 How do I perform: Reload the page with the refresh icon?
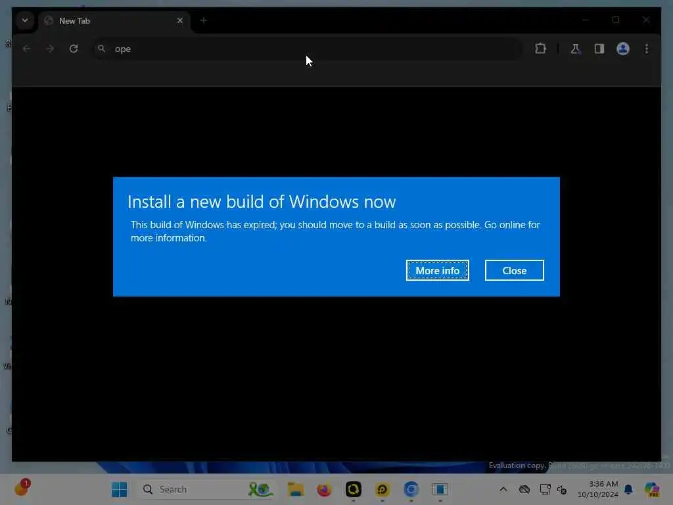(x=74, y=49)
